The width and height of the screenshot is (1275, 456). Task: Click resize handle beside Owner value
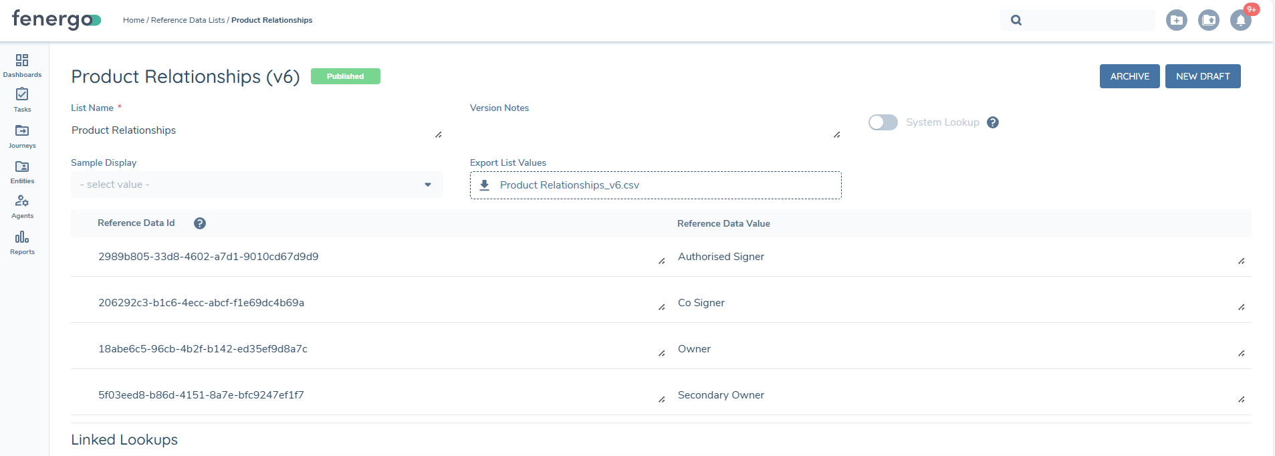(1242, 354)
